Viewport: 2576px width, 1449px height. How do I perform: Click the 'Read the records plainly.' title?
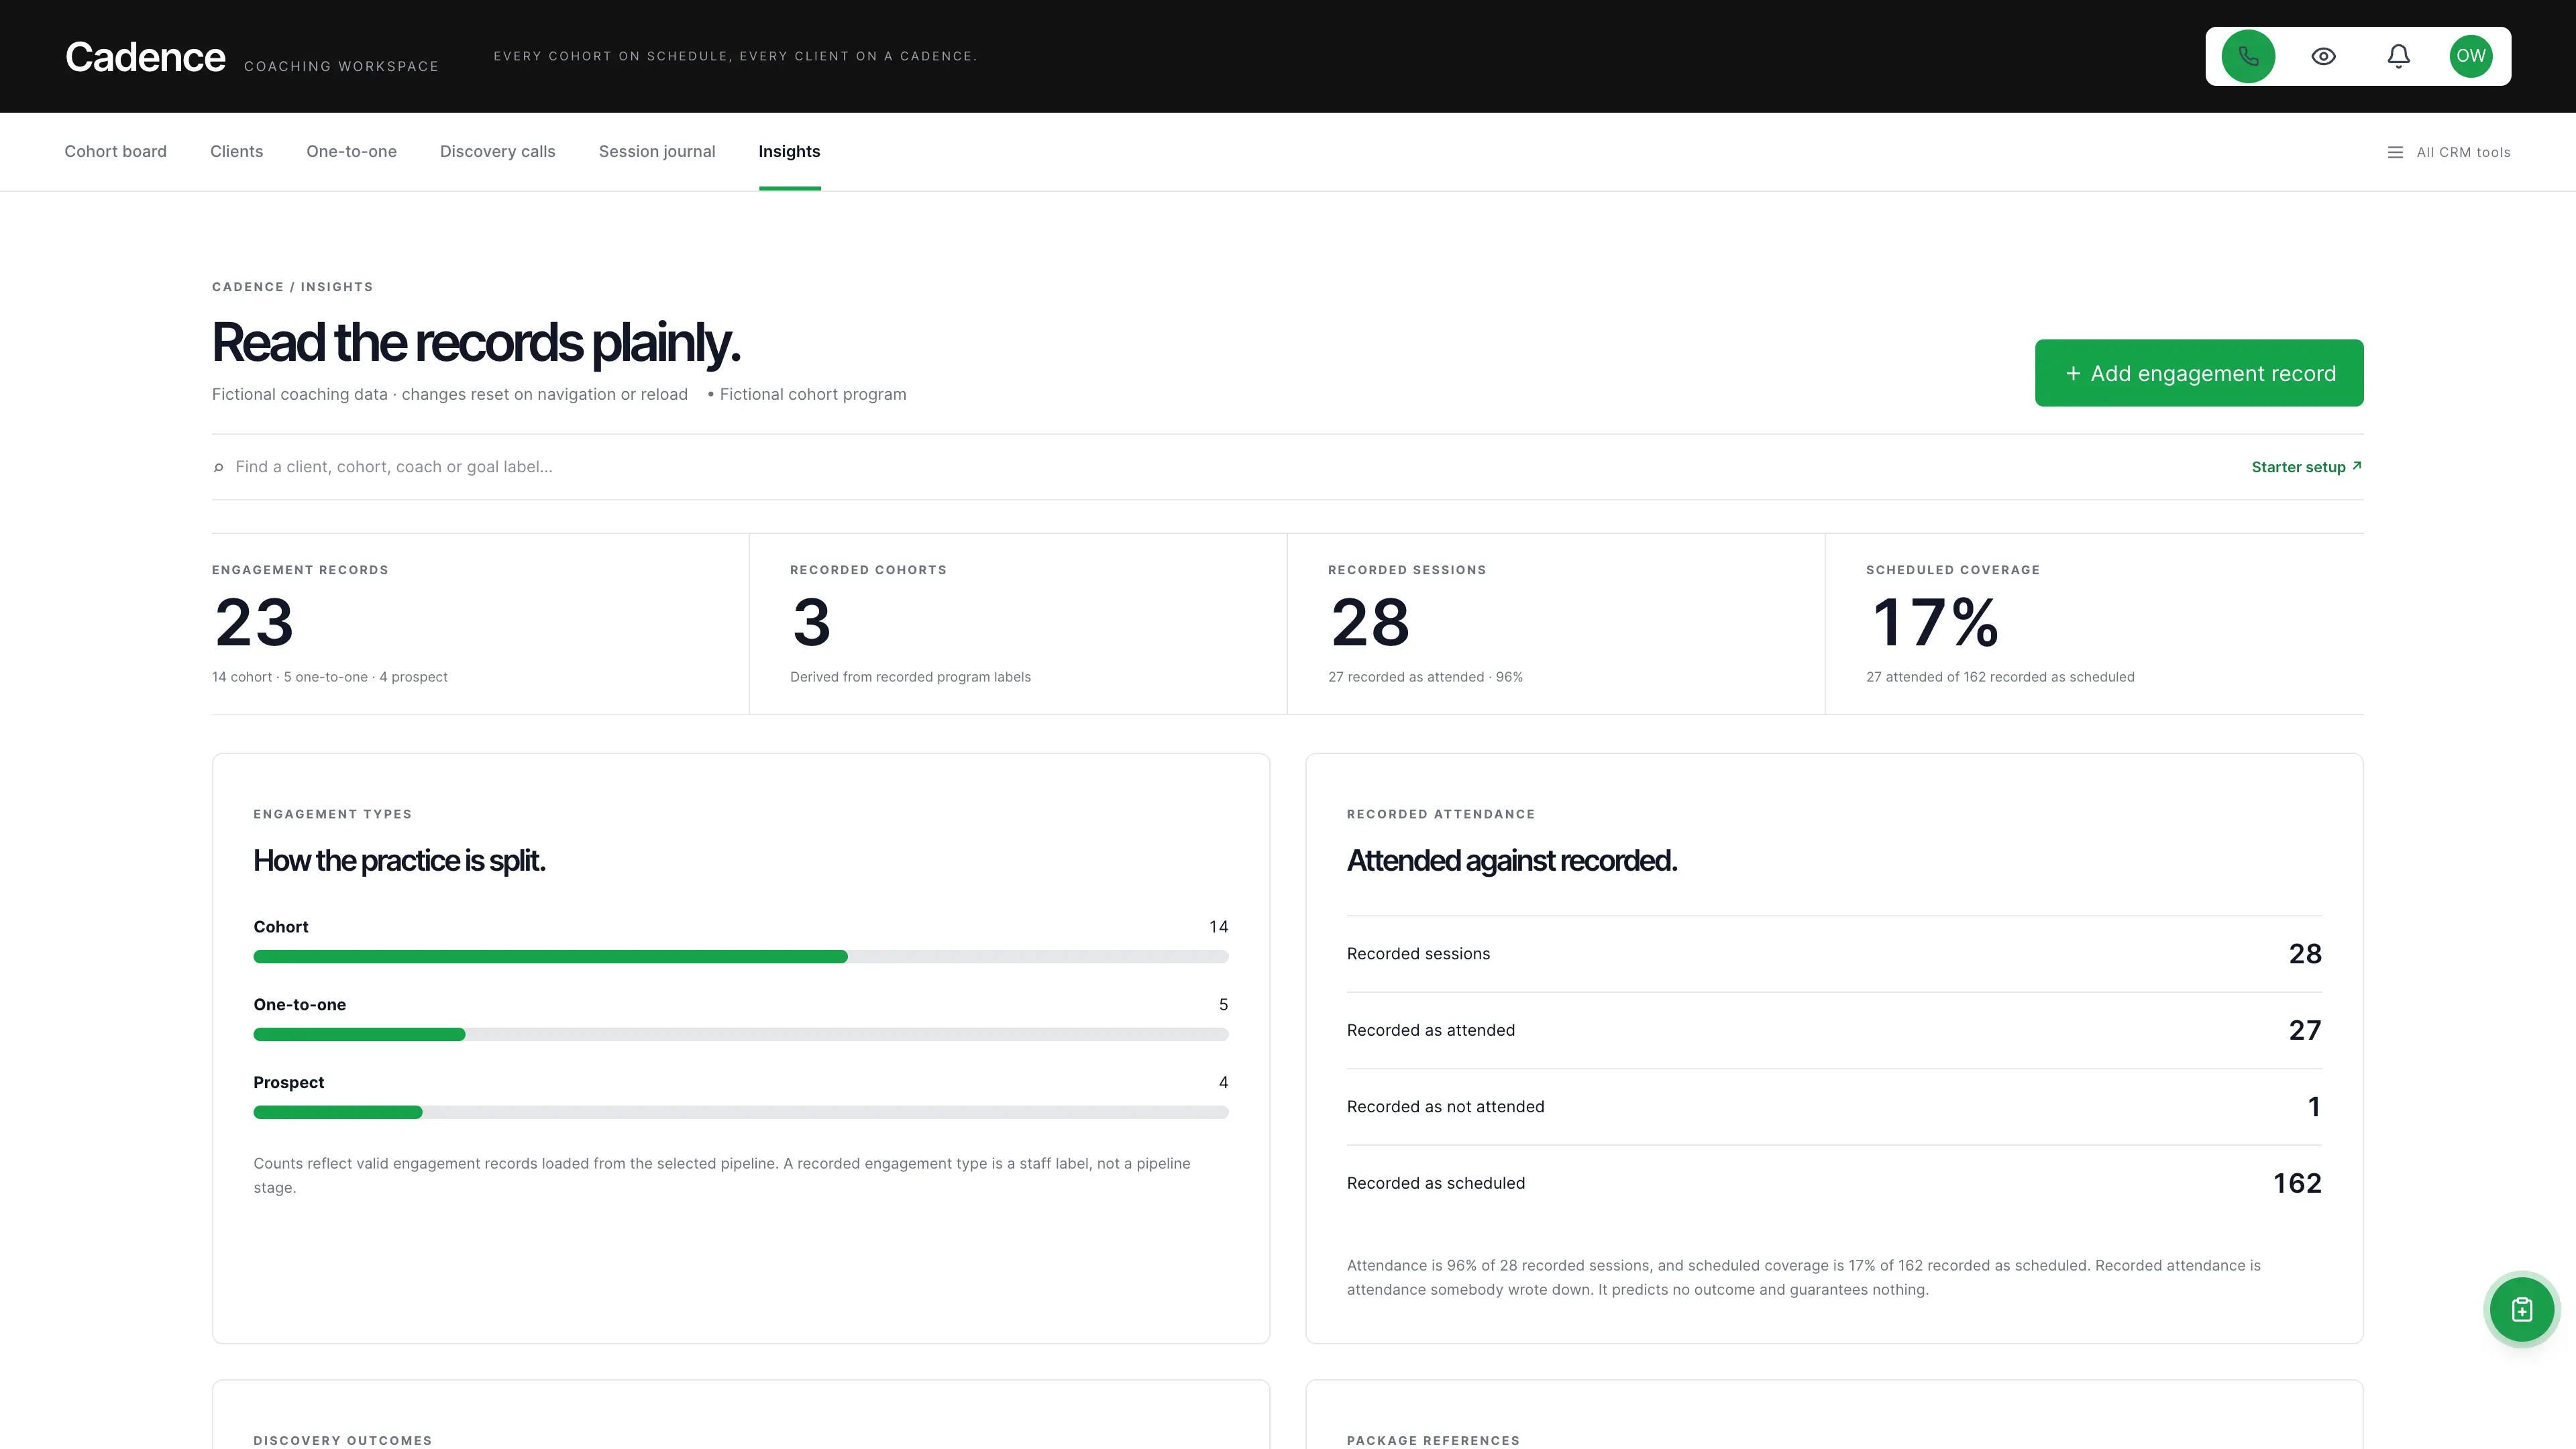coord(476,343)
